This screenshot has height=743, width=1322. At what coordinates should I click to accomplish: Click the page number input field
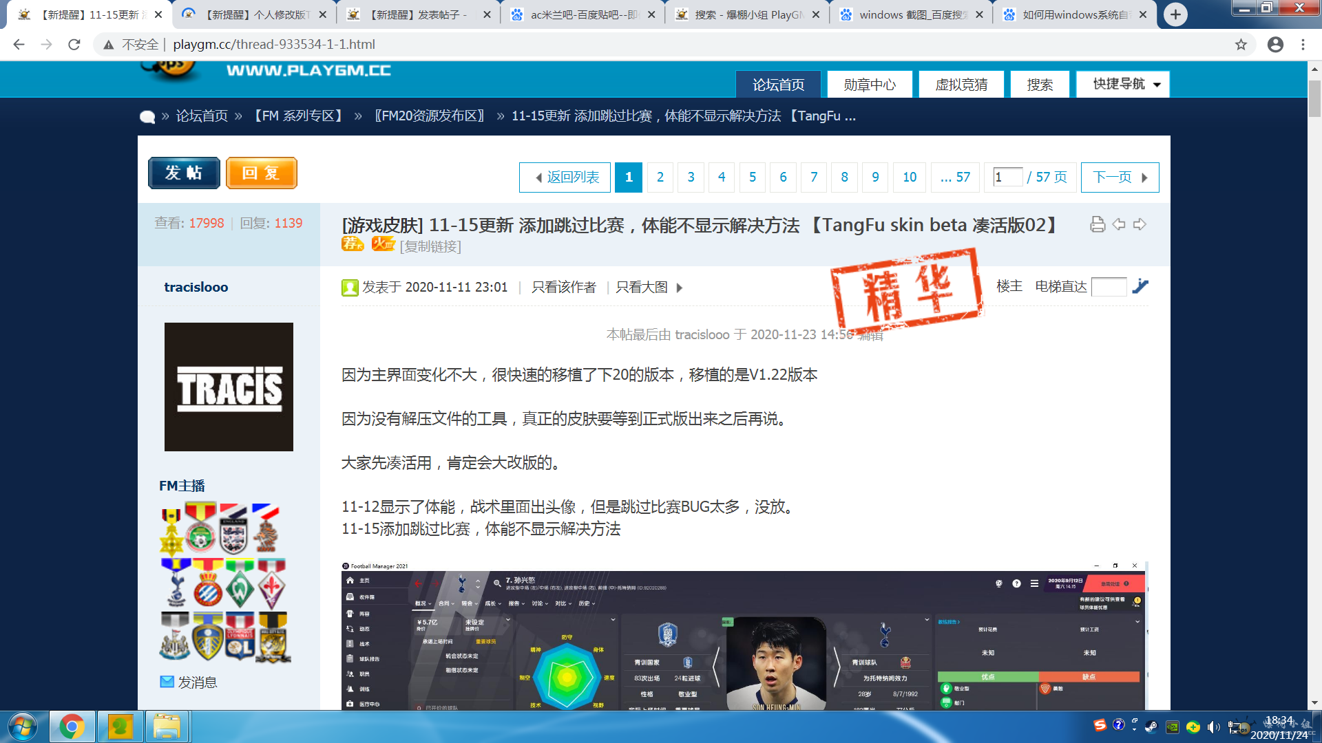click(x=1007, y=177)
